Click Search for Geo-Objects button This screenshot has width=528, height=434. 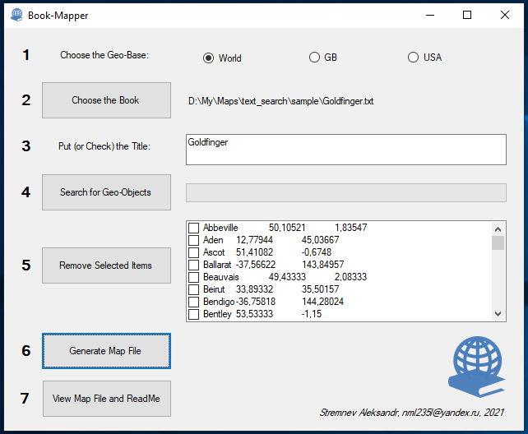pyautogui.click(x=106, y=192)
